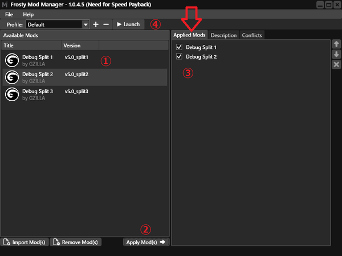Select Debug Split 3 mod icon
This screenshot has height=256, width=342.
[x=12, y=94]
